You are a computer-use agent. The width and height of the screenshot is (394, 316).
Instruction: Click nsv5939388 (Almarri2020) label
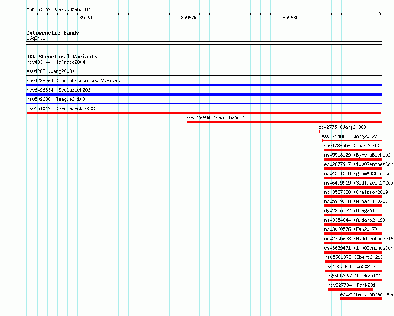point(356,201)
